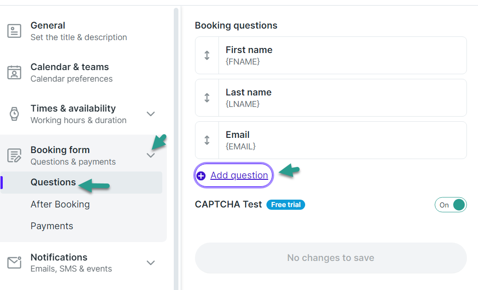Select the Questions menu item
The image size is (478, 290).
pyautogui.click(x=53, y=183)
